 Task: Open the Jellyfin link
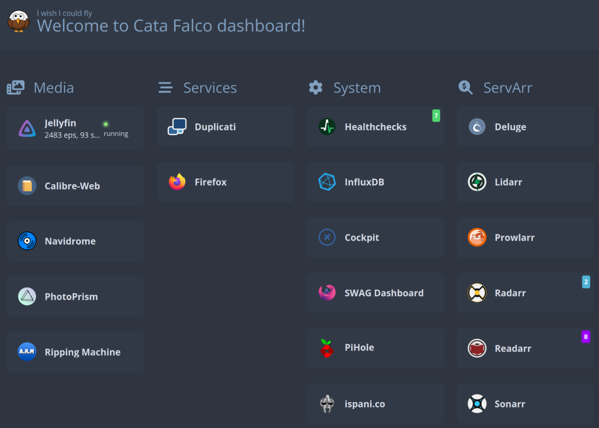(75, 128)
